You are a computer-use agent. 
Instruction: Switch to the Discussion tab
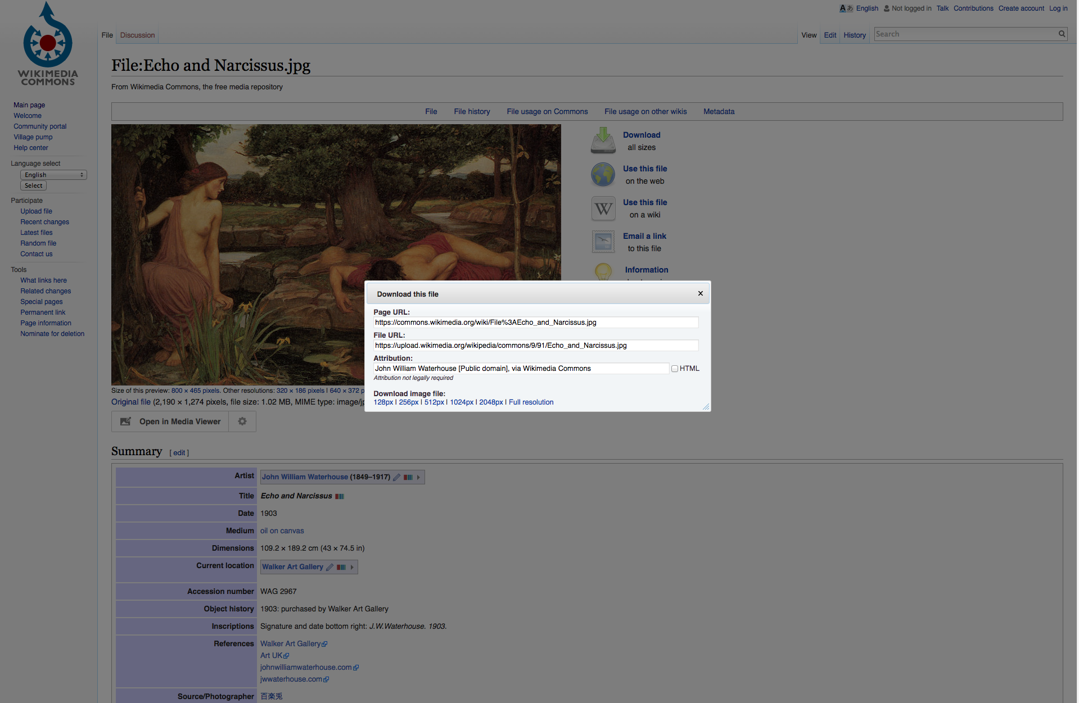pyautogui.click(x=137, y=35)
